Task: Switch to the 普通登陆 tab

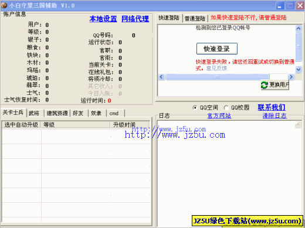Action: (195, 19)
